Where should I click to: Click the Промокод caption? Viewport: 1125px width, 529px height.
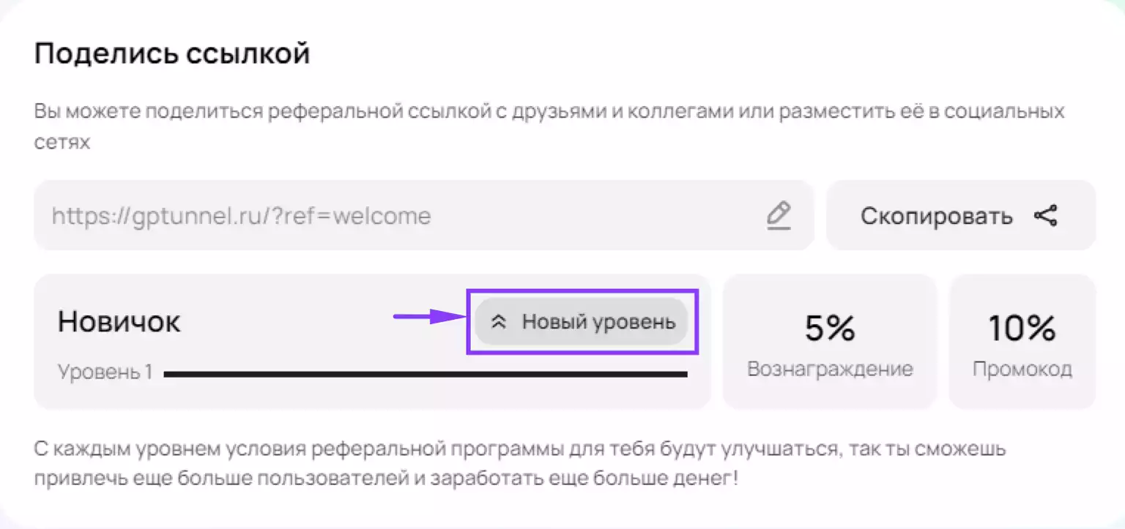tap(1022, 369)
